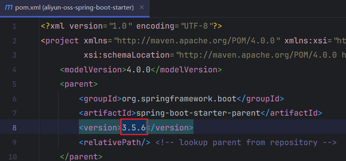The image size is (346, 161).
Task: Click line number 8 in the gutter
Action: pos(14,128)
